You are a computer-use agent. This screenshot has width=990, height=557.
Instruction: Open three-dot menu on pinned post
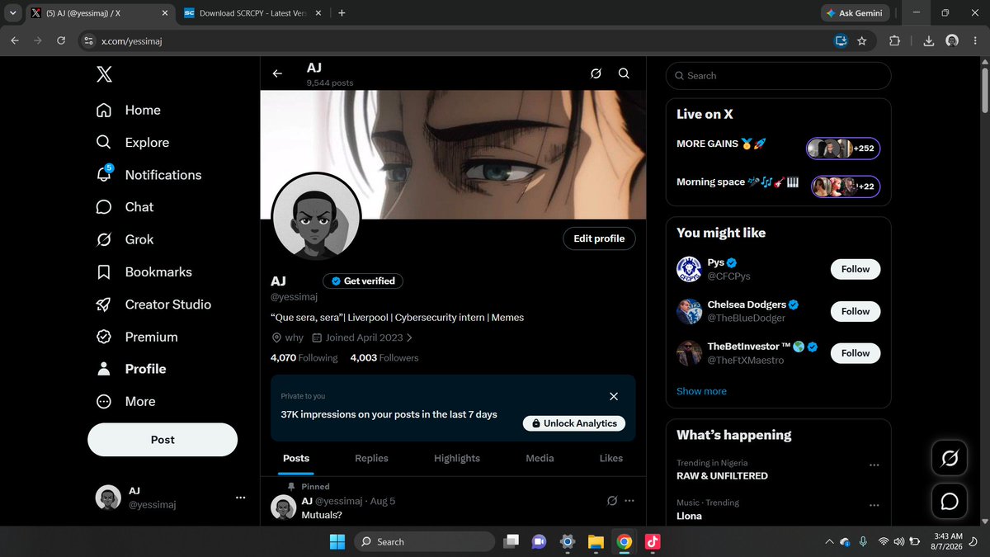pyautogui.click(x=629, y=501)
